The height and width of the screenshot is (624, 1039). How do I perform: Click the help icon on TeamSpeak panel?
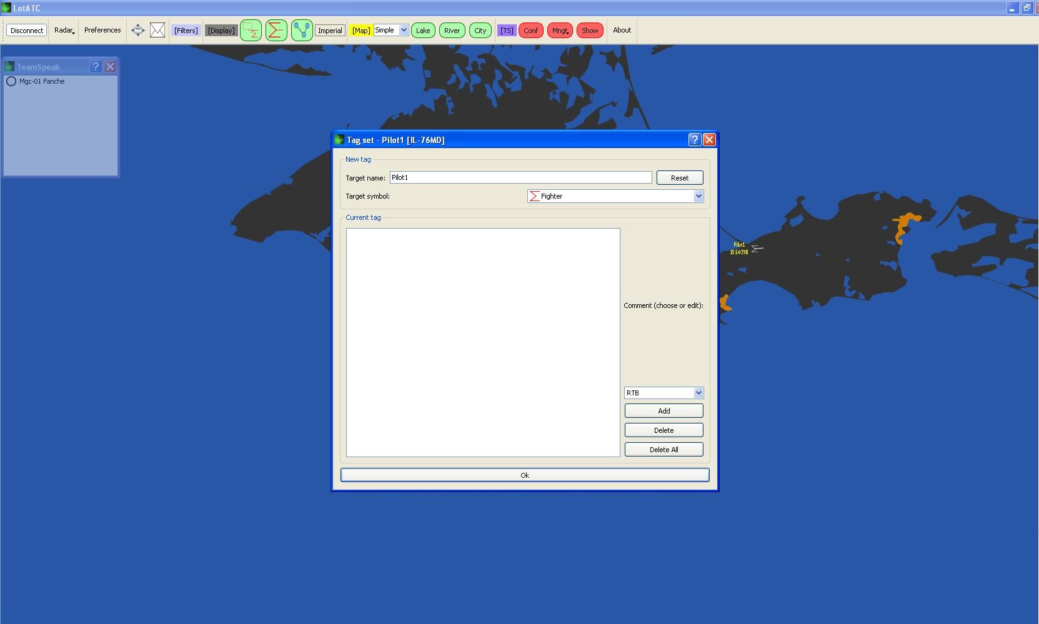[x=96, y=67]
